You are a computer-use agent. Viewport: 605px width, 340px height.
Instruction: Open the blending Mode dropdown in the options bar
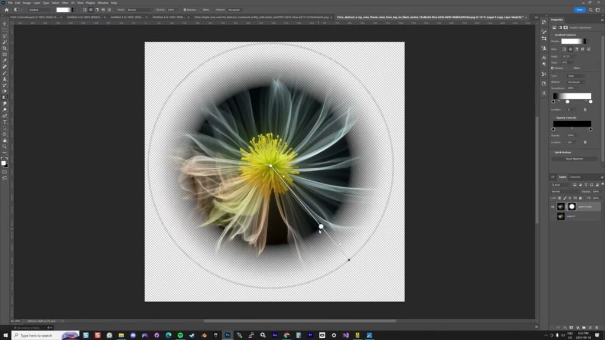(x=139, y=10)
